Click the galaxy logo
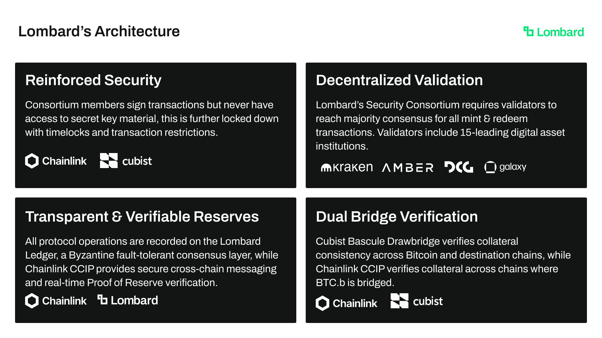Viewport: 602px width, 338px height. tap(505, 167)
